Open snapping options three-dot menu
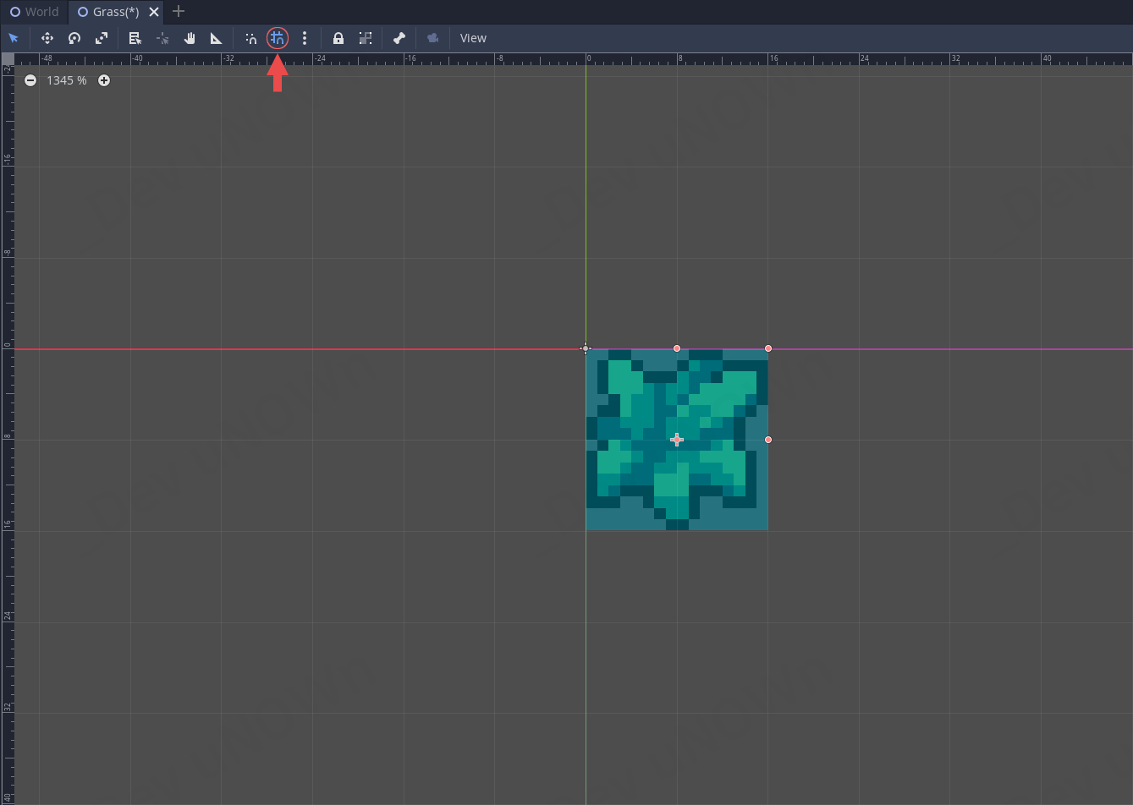The width and height of the screenshot is (1133, 805). [305, 38]
